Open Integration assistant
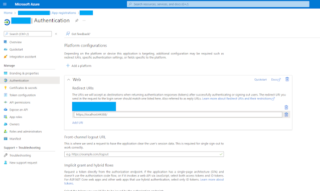Screen dimensions: 320x191 [23, 57]
